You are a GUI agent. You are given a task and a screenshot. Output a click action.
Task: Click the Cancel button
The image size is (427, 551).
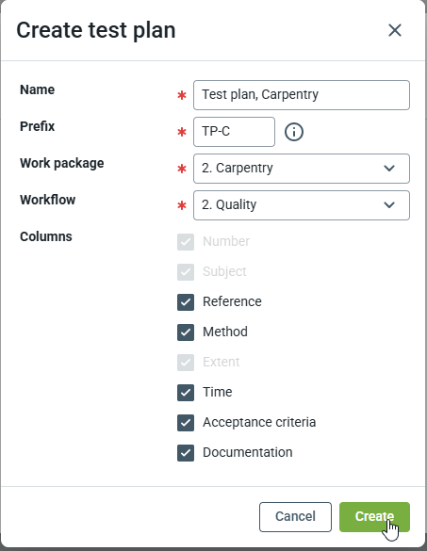click(295, 517)
